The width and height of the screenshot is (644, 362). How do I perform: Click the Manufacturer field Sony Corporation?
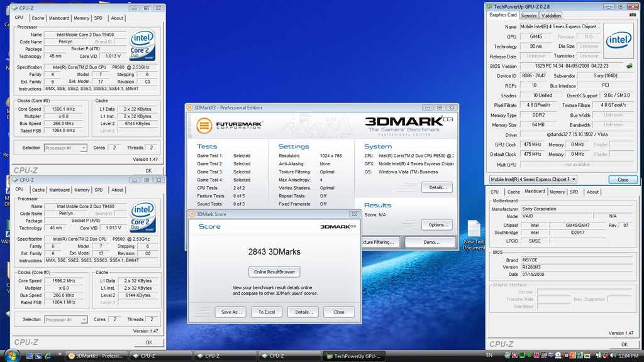click(577, 209)
